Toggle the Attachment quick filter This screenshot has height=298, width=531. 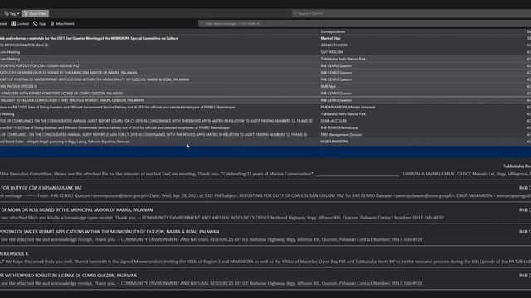62,24
